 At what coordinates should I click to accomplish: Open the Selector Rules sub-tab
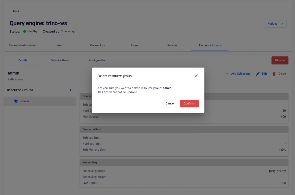60,60
